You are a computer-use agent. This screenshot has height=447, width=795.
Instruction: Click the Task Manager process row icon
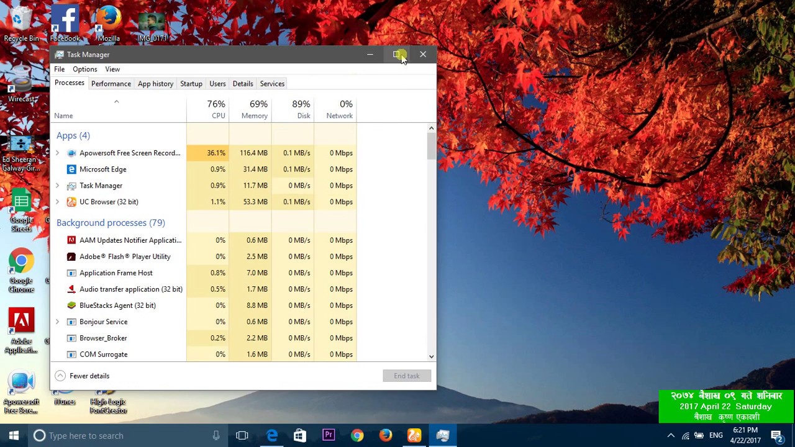coord(71,186)
